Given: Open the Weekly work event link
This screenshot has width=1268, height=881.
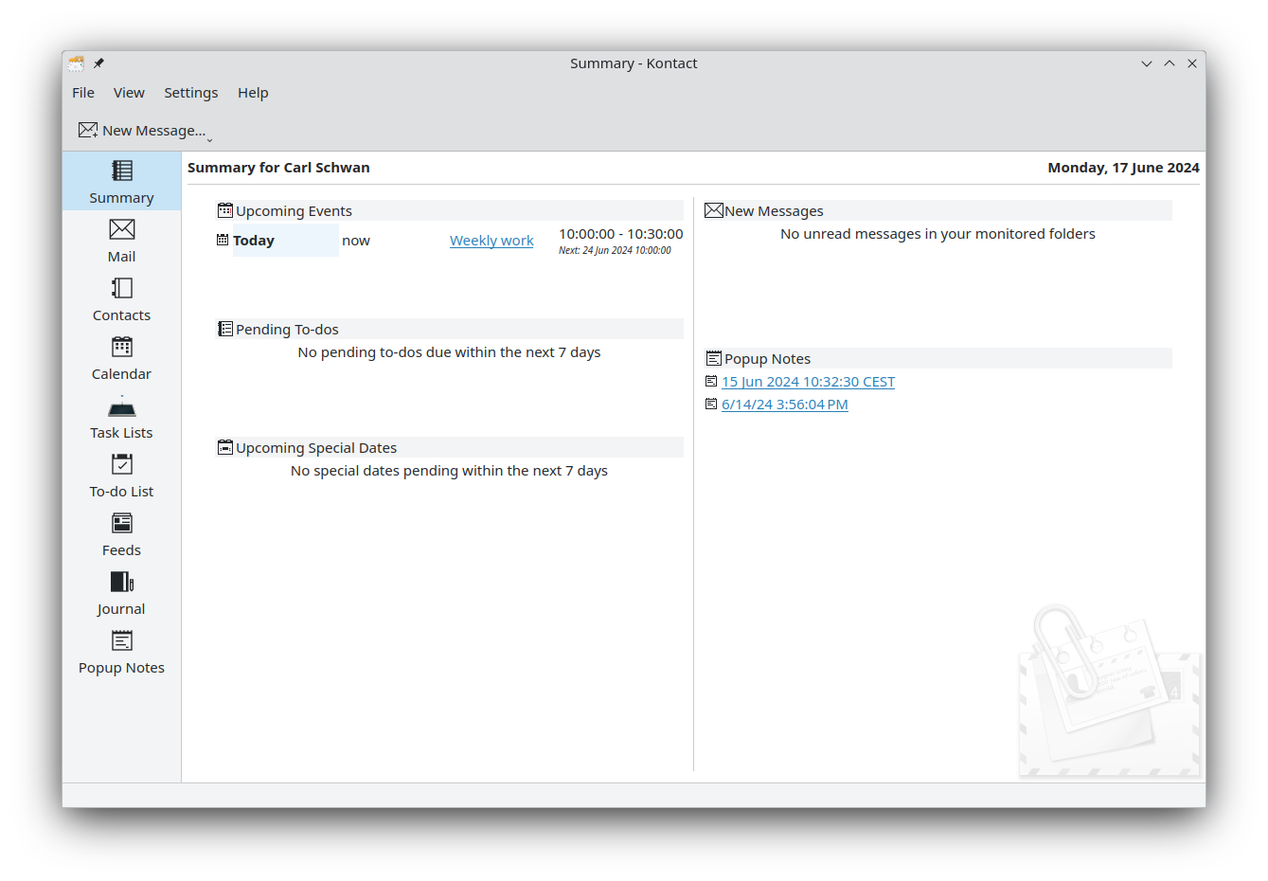Looking at the screenshot, I should (491, 240).
